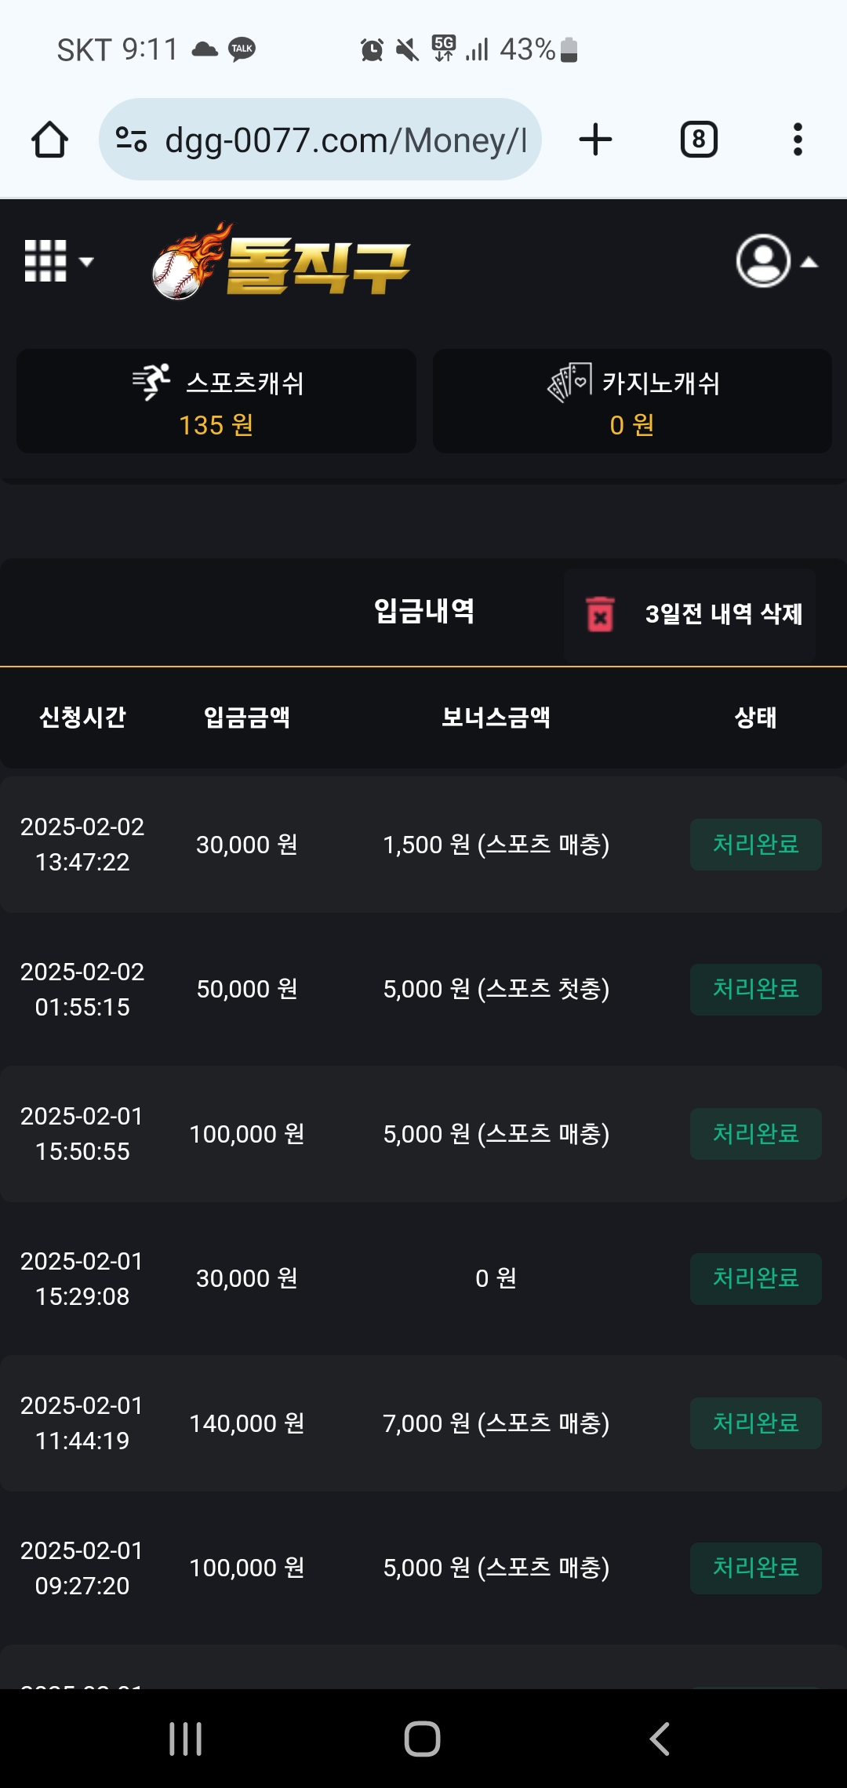
Task: Click the 돌직구 baseball logo
Action: pos(281,262)
